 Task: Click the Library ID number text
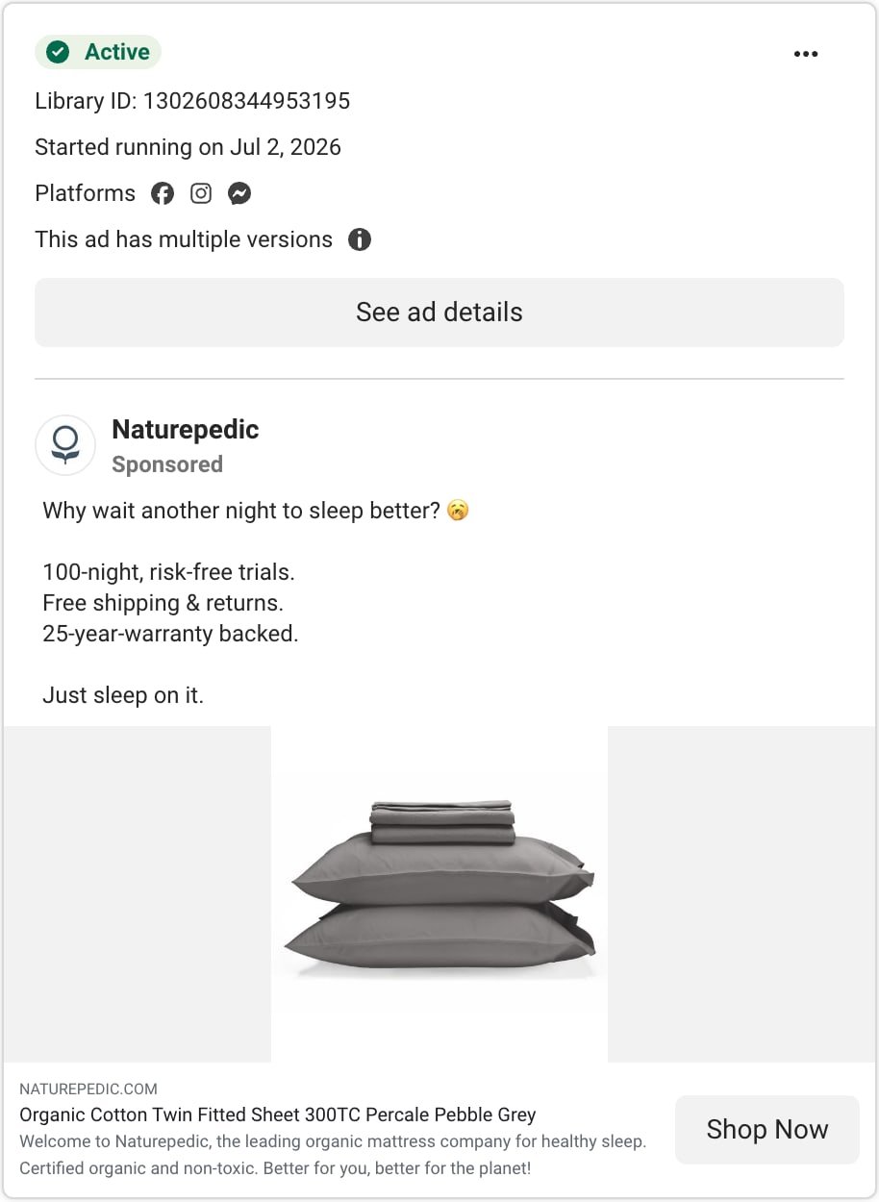coord(192,101)
